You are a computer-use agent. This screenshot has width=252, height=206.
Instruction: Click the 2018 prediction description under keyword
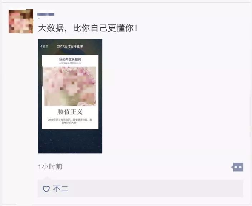click(x=70, y=121)
